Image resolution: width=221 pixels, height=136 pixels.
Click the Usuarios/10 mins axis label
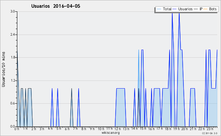point(3,69)
